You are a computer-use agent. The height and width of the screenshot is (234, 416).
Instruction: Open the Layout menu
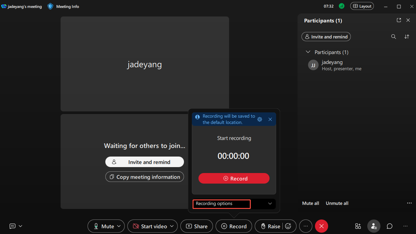click(362, 6)
